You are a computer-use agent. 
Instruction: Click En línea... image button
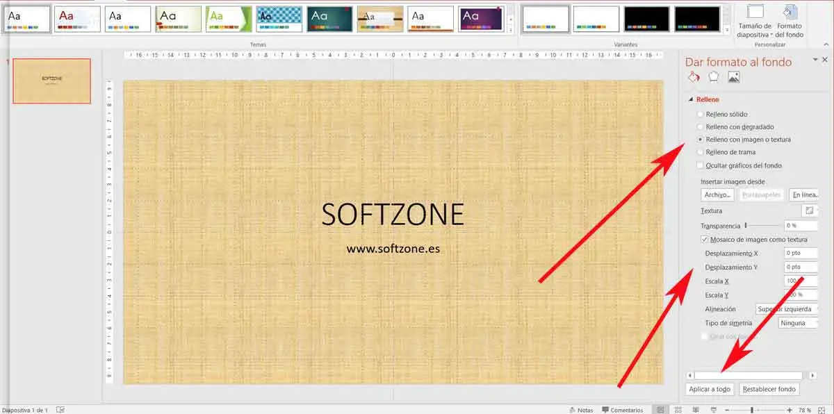803,195
